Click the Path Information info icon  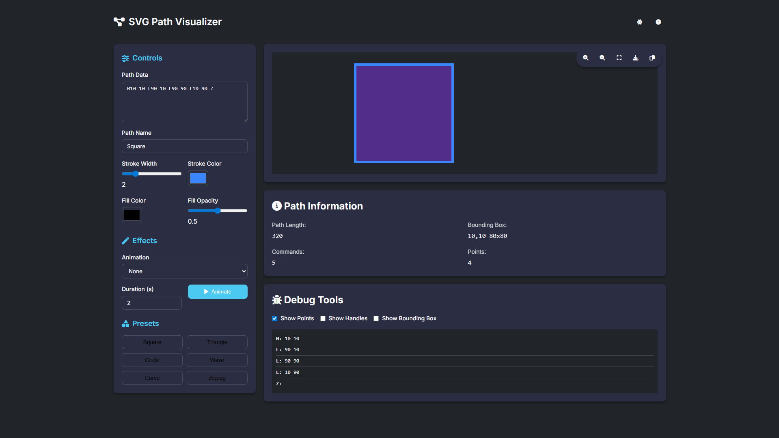pos(277,206)
